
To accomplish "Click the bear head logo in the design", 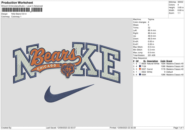I will (x=68, y=71).
